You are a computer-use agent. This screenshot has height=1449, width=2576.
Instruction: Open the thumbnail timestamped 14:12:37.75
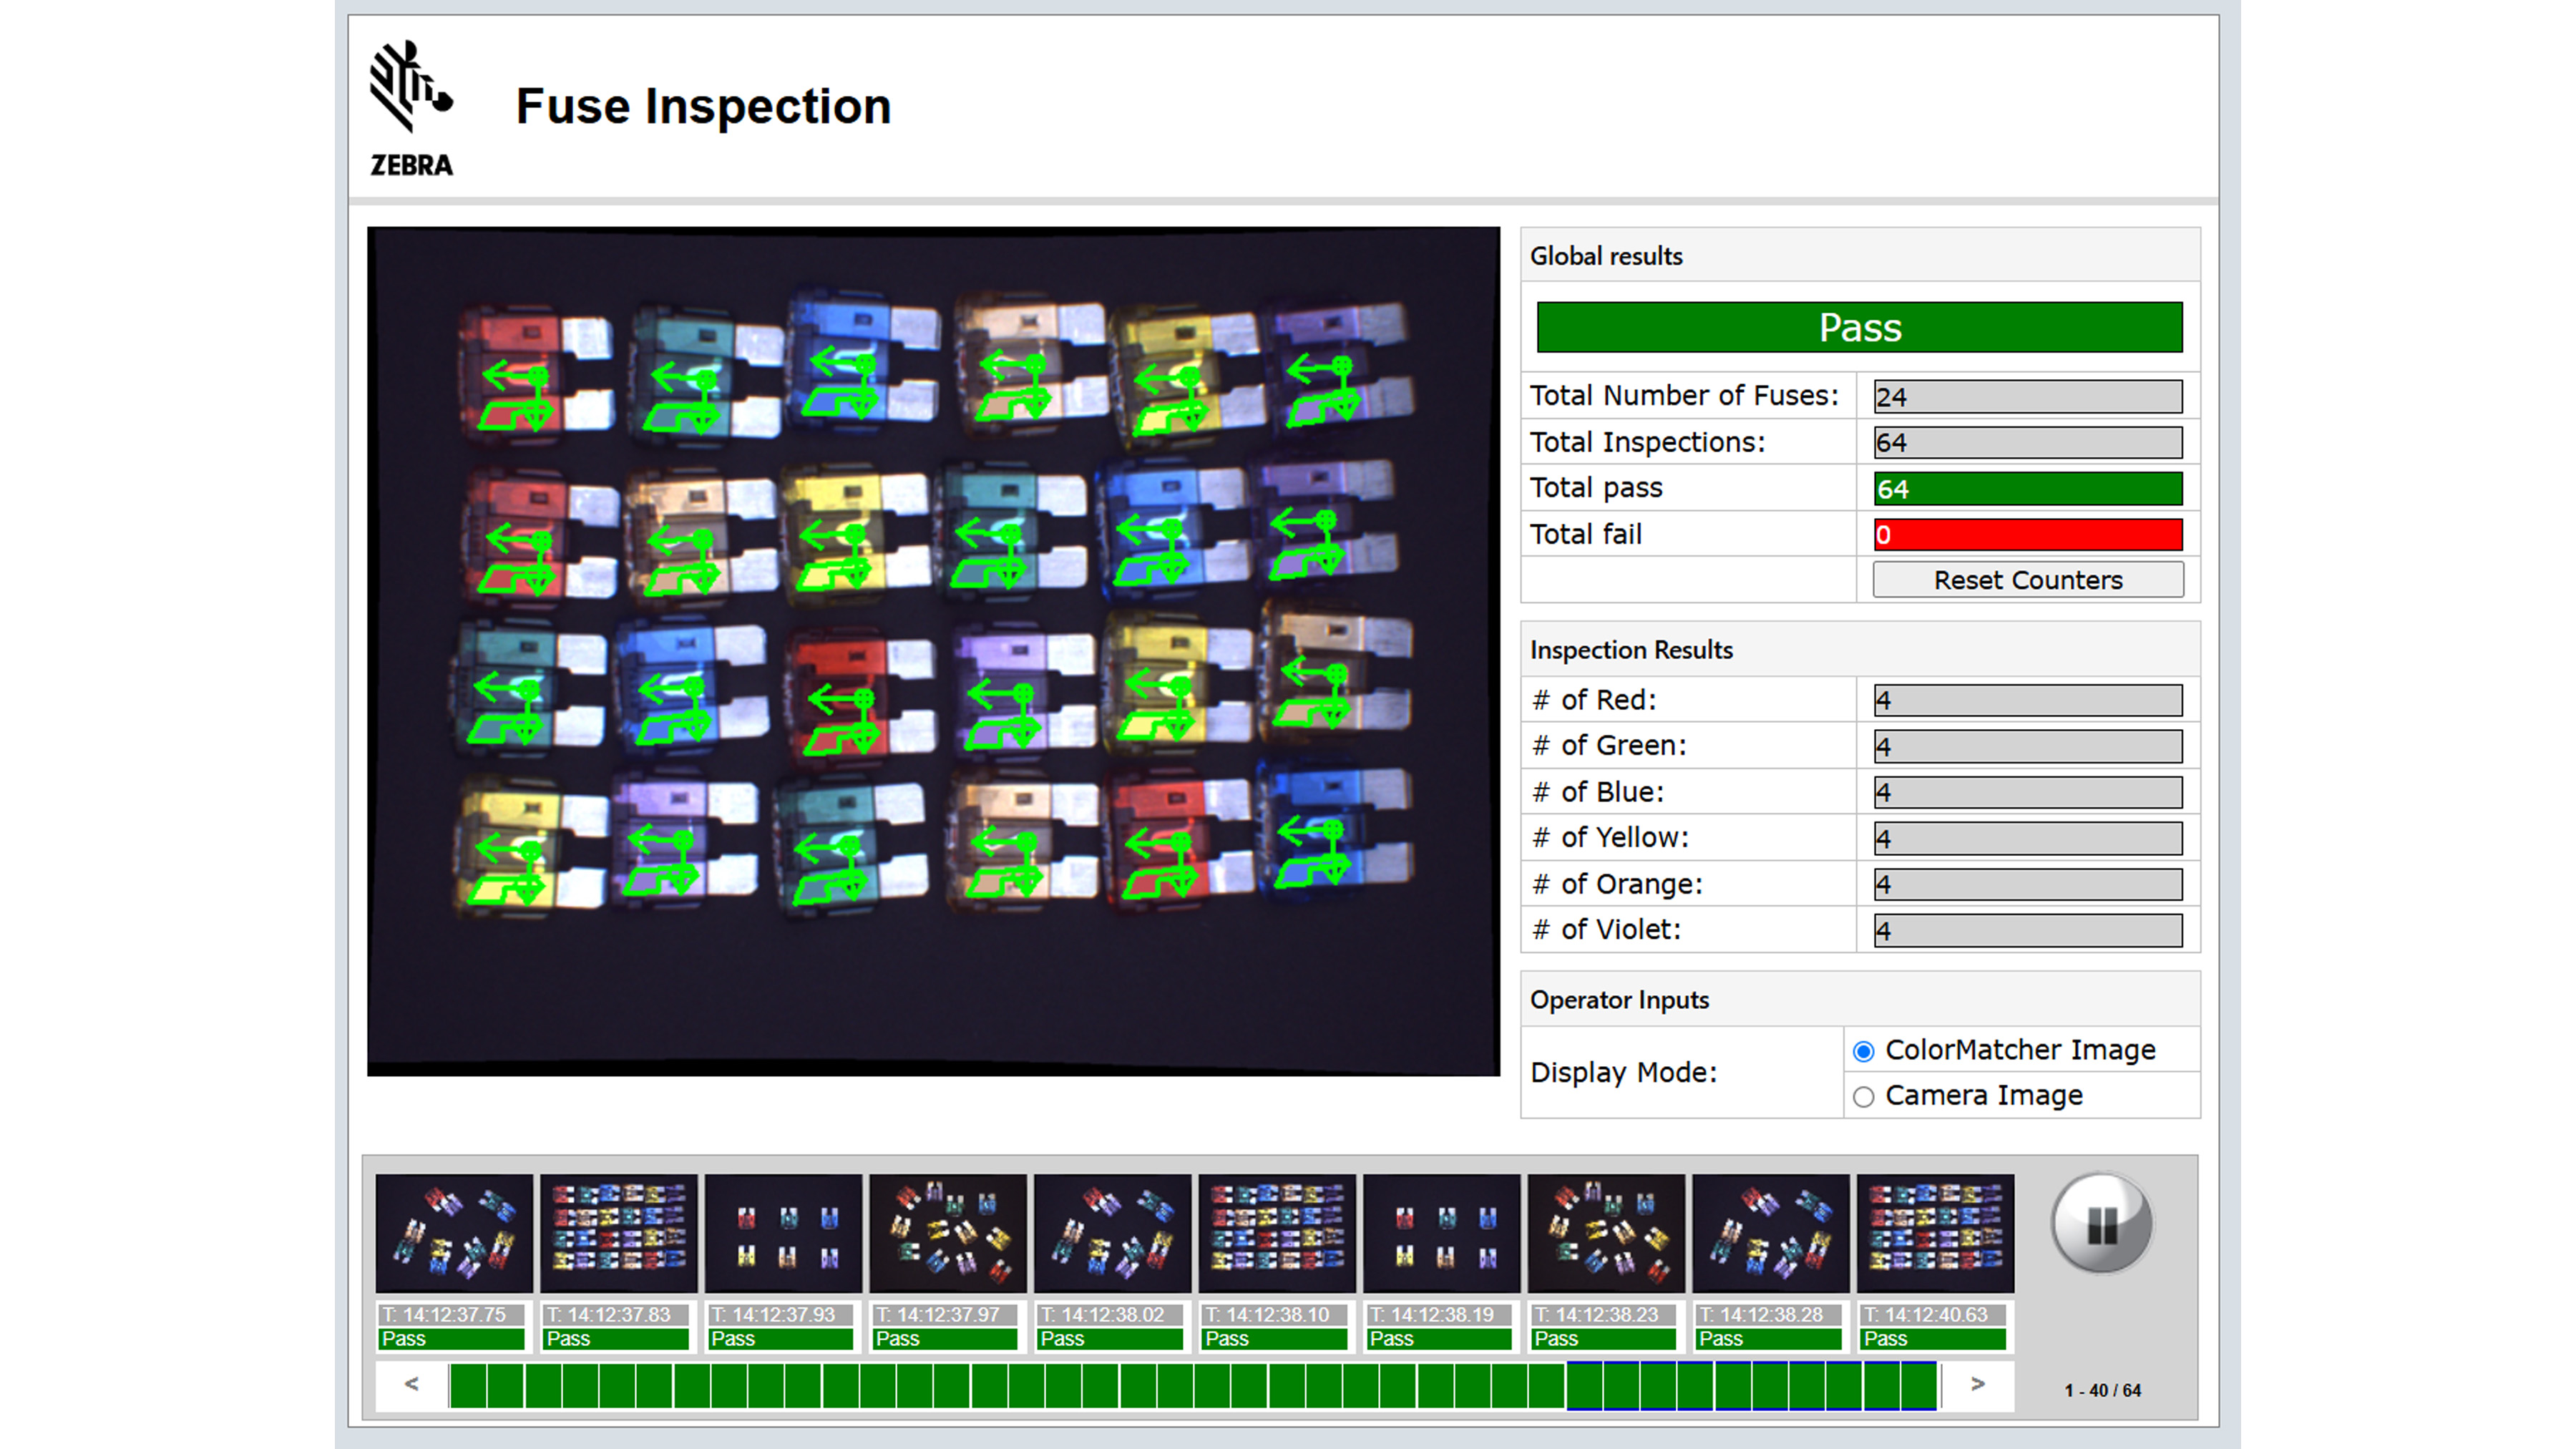tap(452, 1231)
